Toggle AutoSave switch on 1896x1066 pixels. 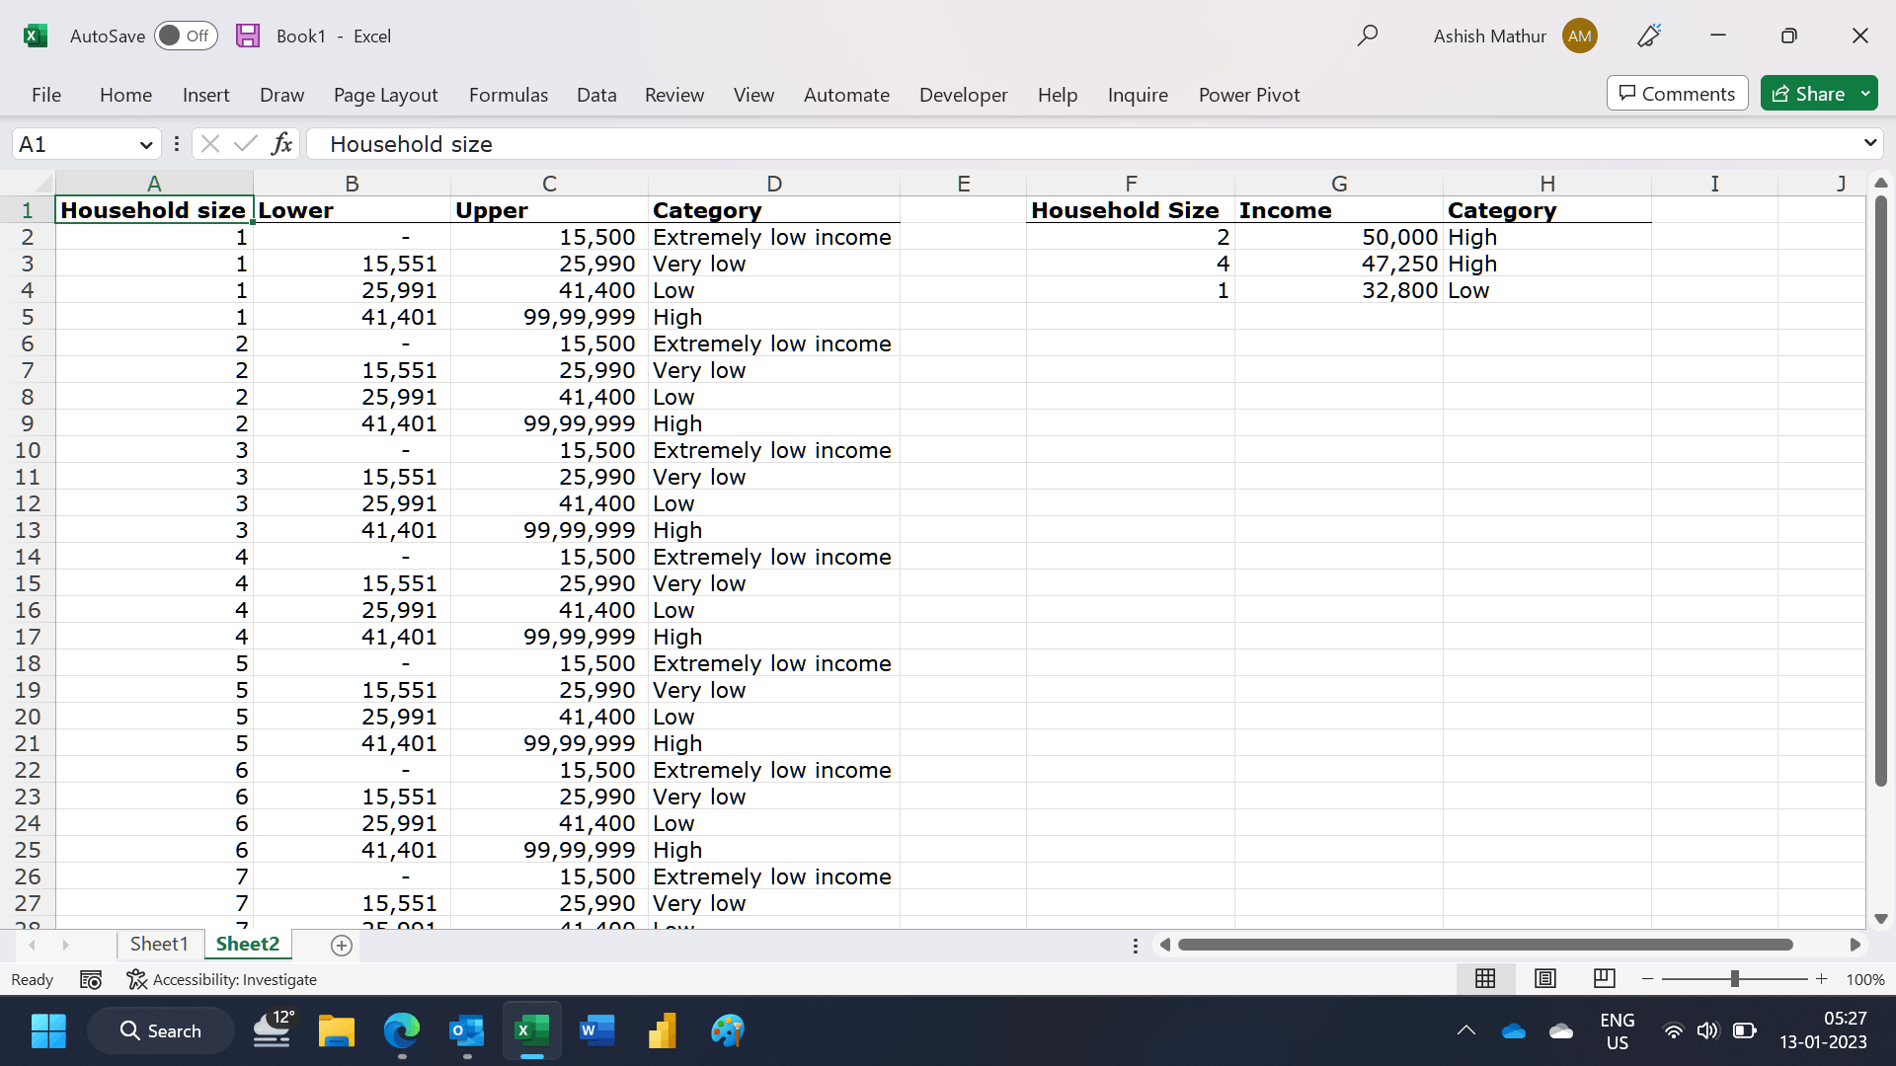pos(186,36)
